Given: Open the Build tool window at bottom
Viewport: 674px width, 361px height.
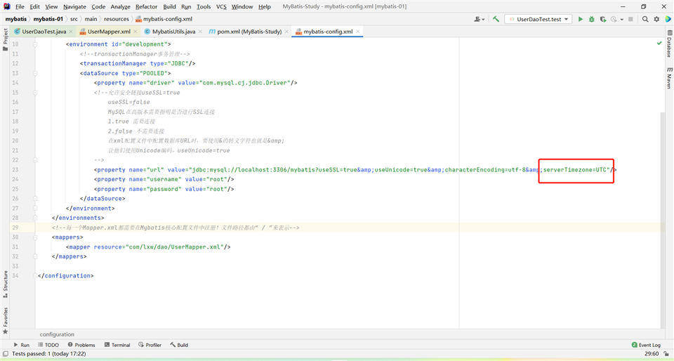Looking at the screenshot, I should [x=179, y=345].
